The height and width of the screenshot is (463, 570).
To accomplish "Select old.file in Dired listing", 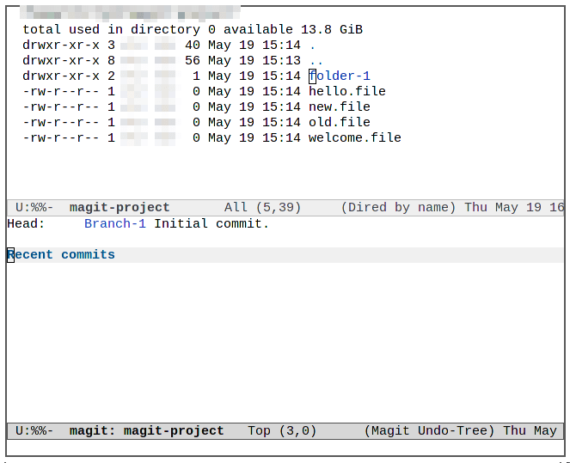I will tap(340, 122).
